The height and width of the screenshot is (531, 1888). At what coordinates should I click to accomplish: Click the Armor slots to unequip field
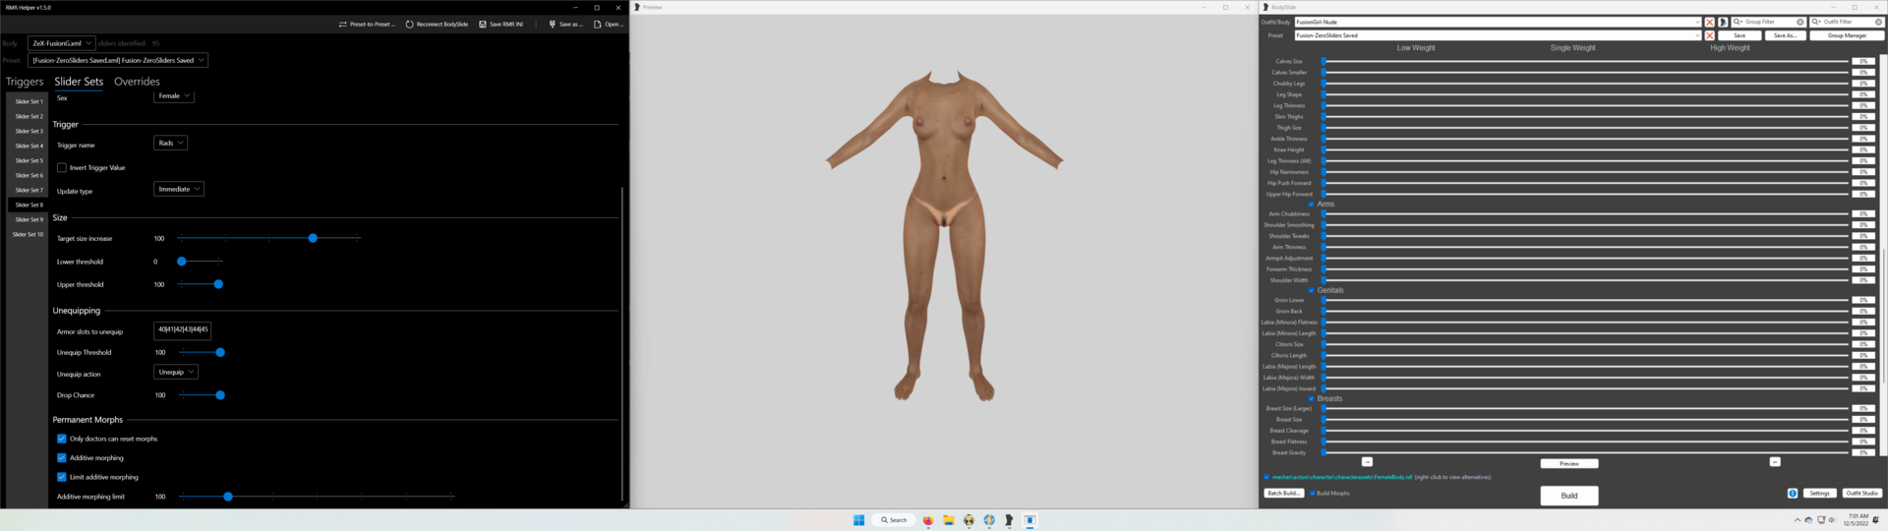click(182, 330)
